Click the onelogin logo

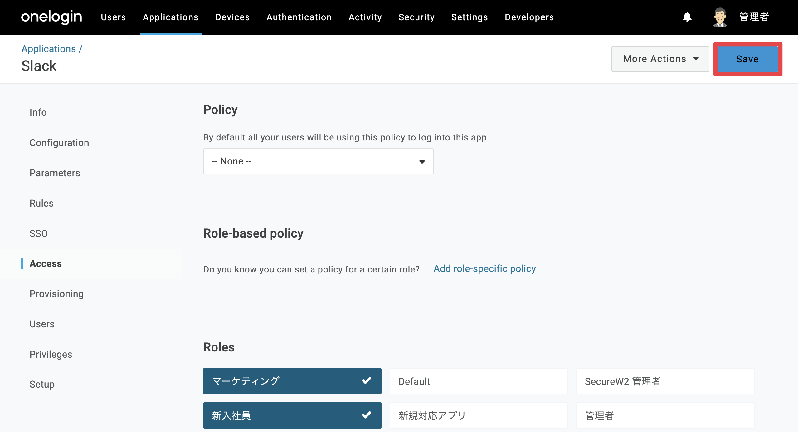[x=51, y=17]
